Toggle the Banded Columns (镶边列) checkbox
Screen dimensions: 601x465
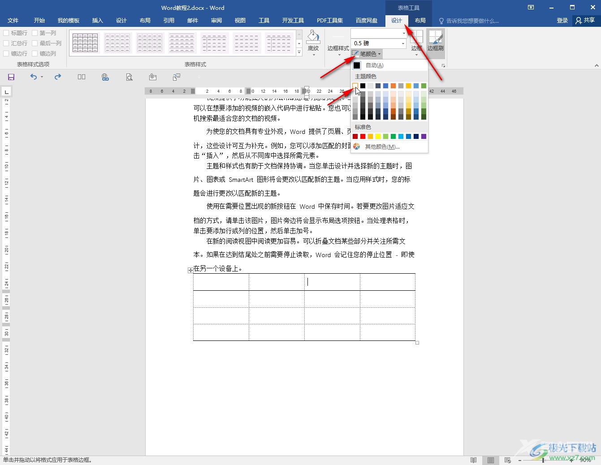coord(35,54)
